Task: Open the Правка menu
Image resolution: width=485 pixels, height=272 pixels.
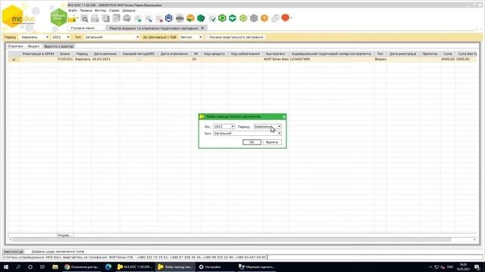Action: pos(86,10)
